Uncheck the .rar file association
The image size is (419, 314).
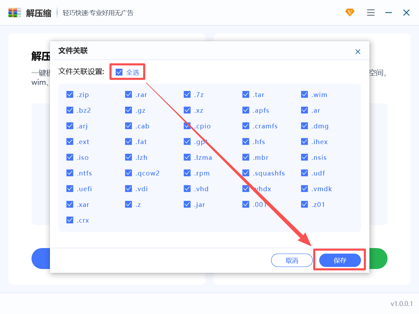pos(128,95)
